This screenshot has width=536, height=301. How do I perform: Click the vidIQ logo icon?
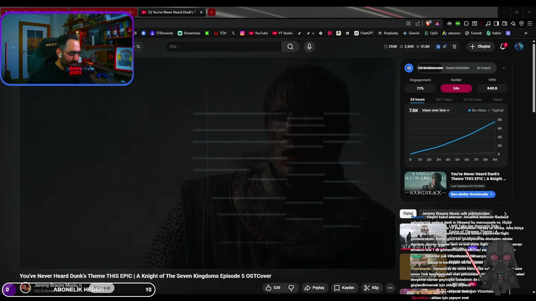409,68
